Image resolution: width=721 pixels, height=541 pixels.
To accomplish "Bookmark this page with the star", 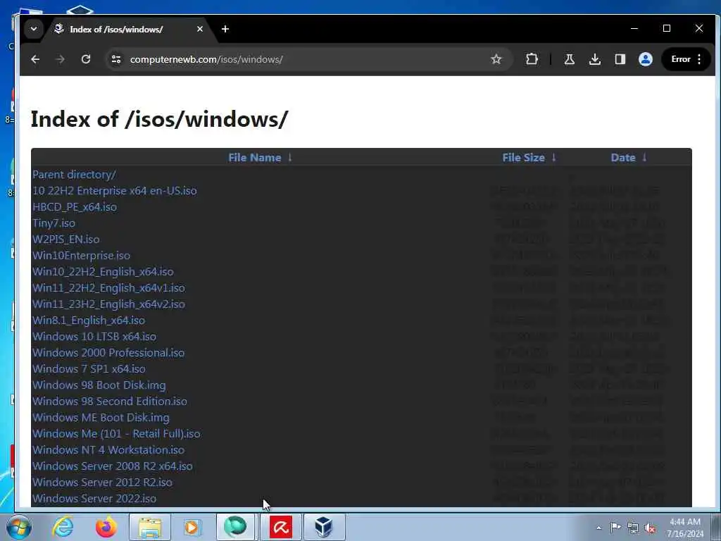I will pyautogui.click(x=496, y=59).
